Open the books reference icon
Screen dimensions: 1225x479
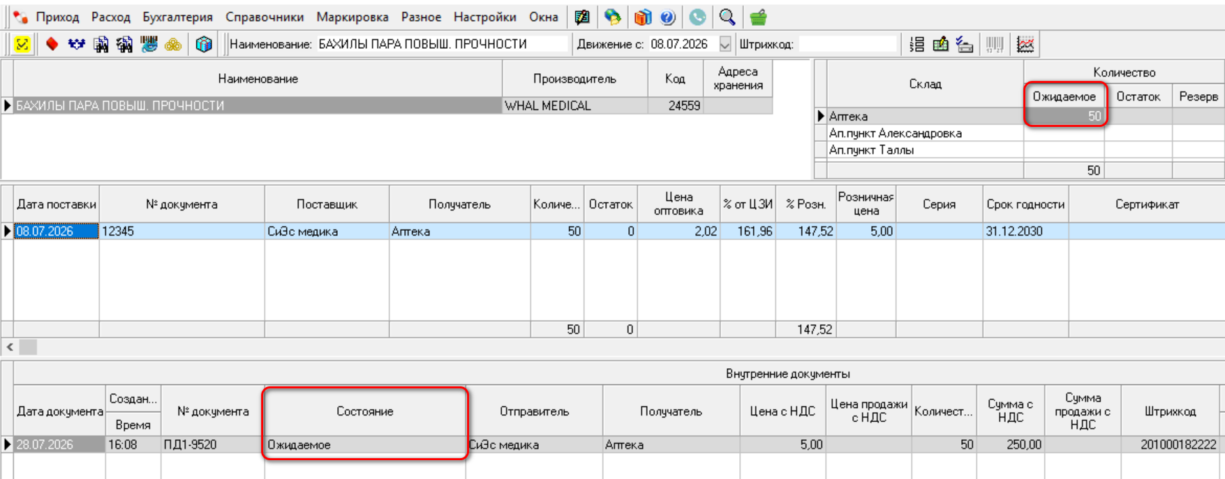[x=643, y=17]
